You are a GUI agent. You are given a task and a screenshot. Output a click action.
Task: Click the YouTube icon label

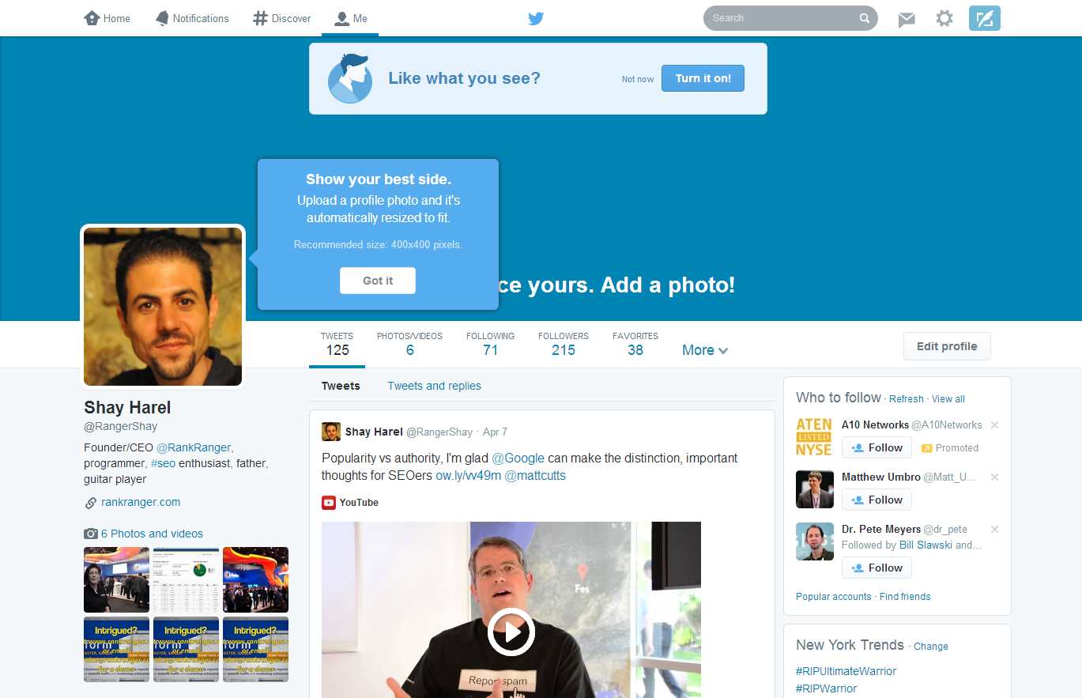pyautogui.click(x=350, y=503)
